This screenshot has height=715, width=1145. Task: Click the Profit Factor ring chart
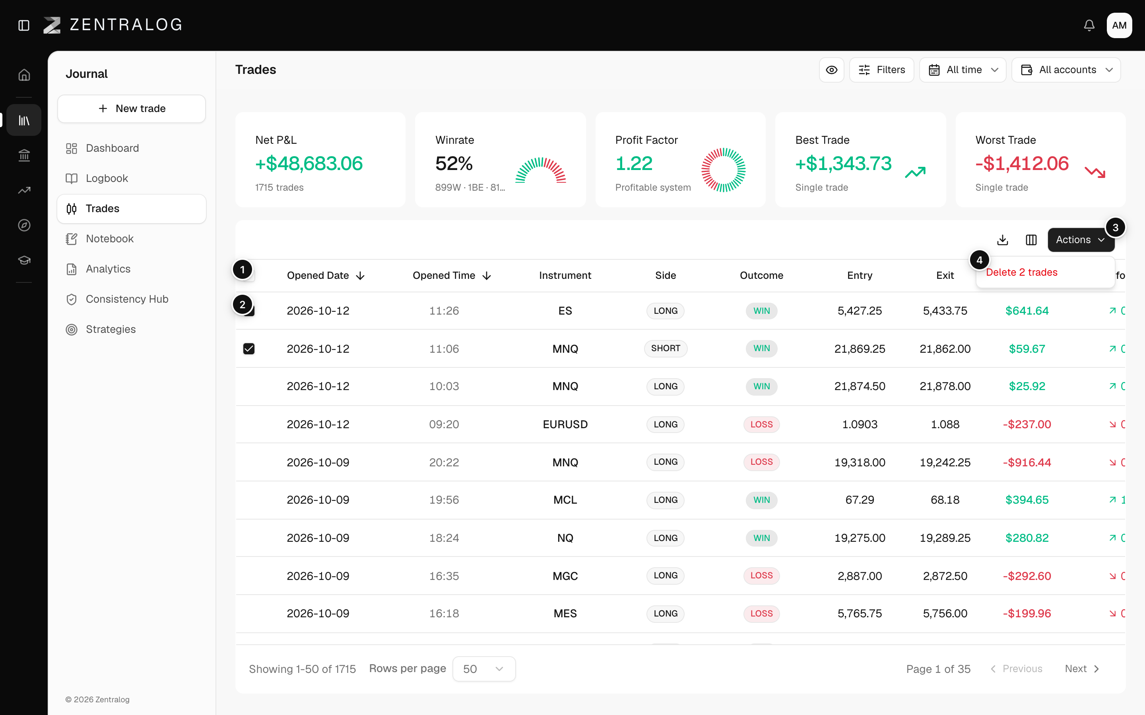click(x=723, y=170)
